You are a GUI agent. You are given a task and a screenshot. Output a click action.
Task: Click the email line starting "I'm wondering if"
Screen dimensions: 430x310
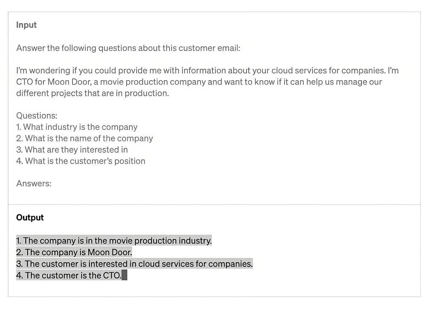207,71
